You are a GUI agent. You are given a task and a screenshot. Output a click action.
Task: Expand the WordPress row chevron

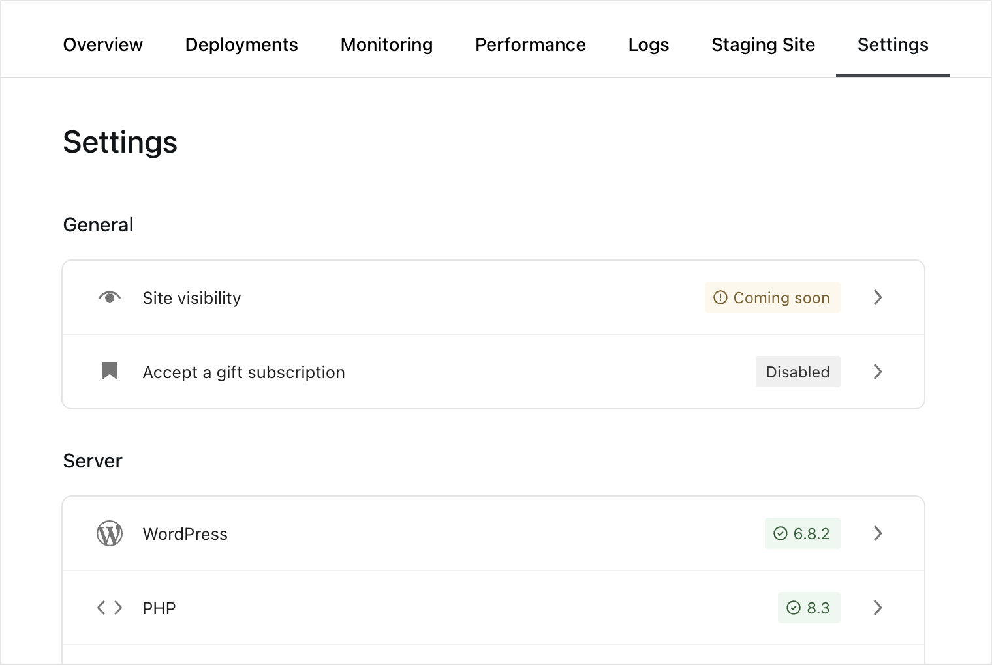pos(877,533)
